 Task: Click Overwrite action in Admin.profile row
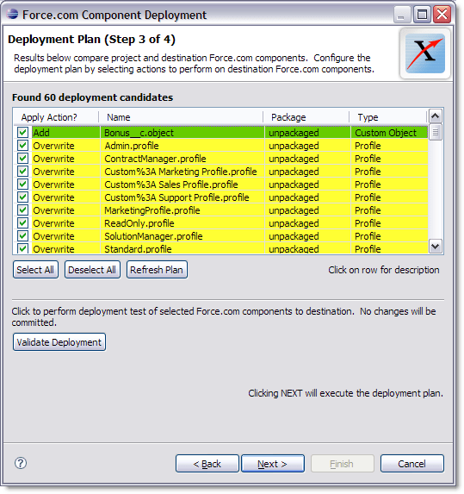pos(65,146)
